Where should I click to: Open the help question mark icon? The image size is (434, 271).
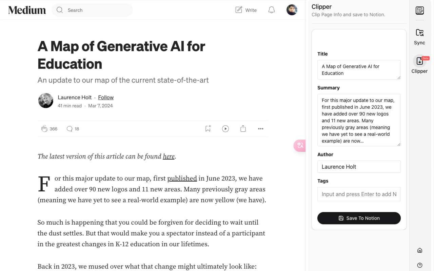tap(420, 265)
